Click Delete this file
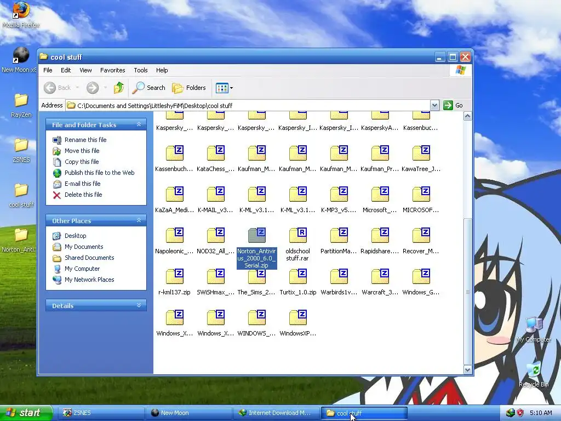Image resolution: width=561 pixels, height=421 pixels. click(x=83, y=195)
